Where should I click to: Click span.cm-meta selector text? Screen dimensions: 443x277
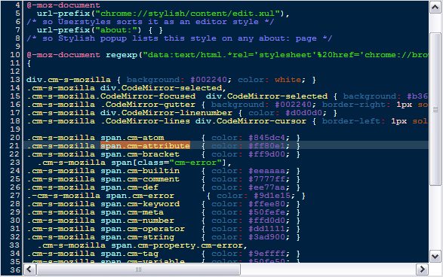(x=132, y=212)
